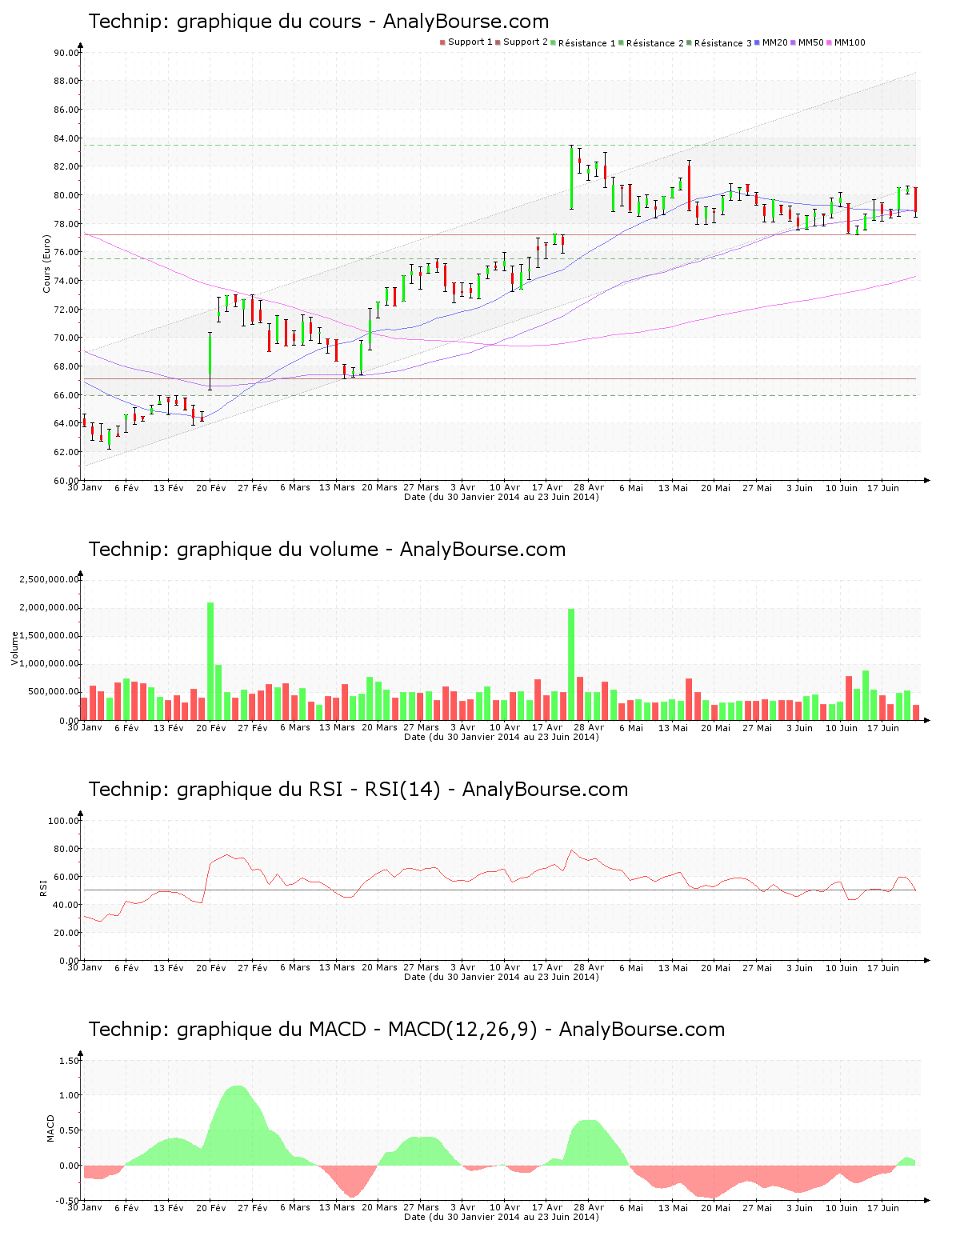Click the 'MACD' vertical axis title

(51, 1128)
